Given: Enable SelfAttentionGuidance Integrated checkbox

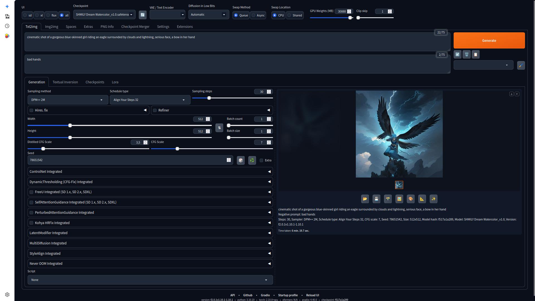Looking at the screenshot, I should point(31,202).
